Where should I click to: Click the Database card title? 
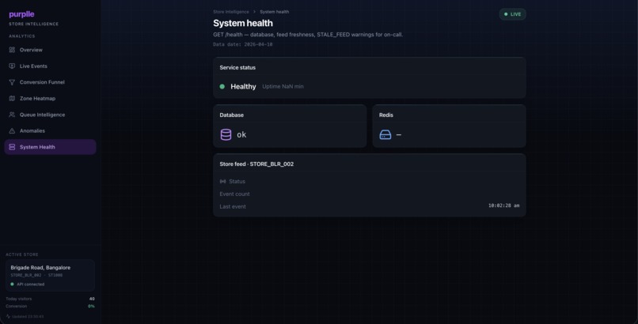click(x=231, y=115)
